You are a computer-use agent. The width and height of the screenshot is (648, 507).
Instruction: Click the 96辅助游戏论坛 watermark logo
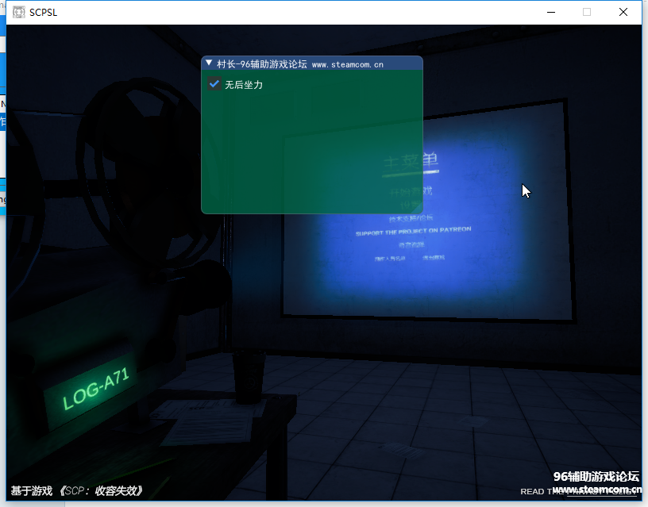tap(596, 477)
